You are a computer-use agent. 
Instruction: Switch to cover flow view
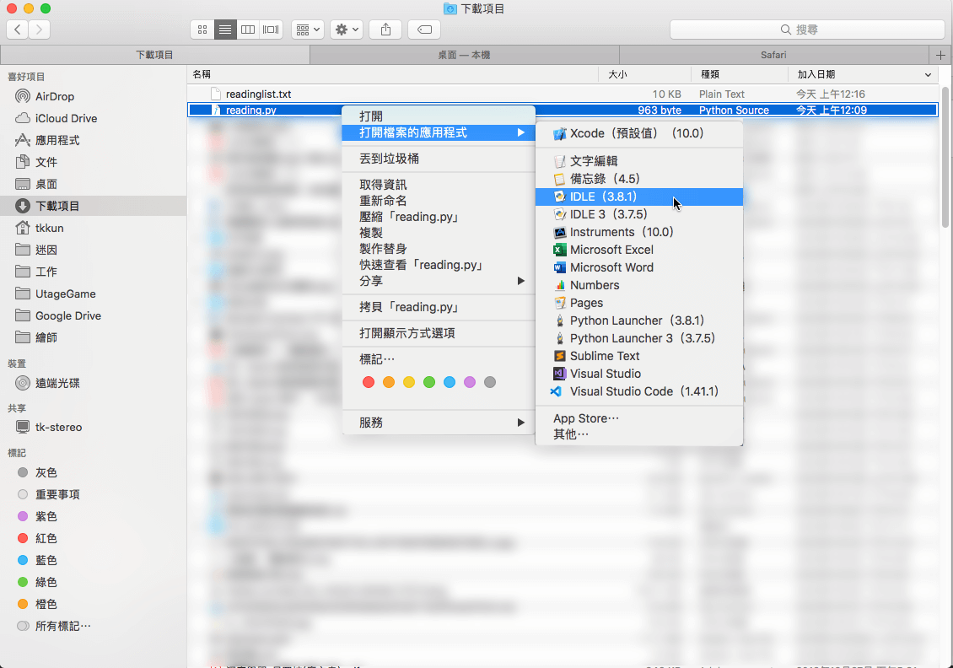[x=271, y=30]
